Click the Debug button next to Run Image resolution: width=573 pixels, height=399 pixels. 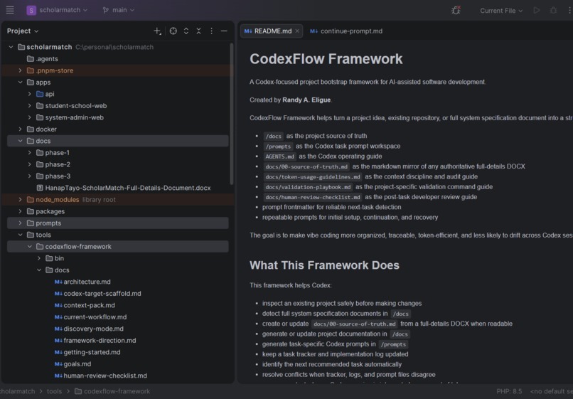coord(553,10)
